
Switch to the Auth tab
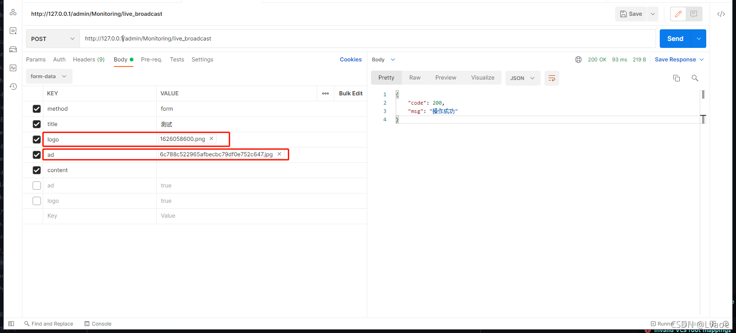(60, 60)
